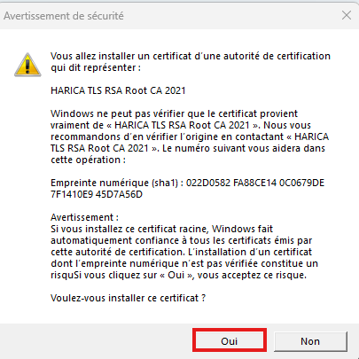Click the 'automatiquement confiance' text line

pyautogui.click(x=182, y=240)
